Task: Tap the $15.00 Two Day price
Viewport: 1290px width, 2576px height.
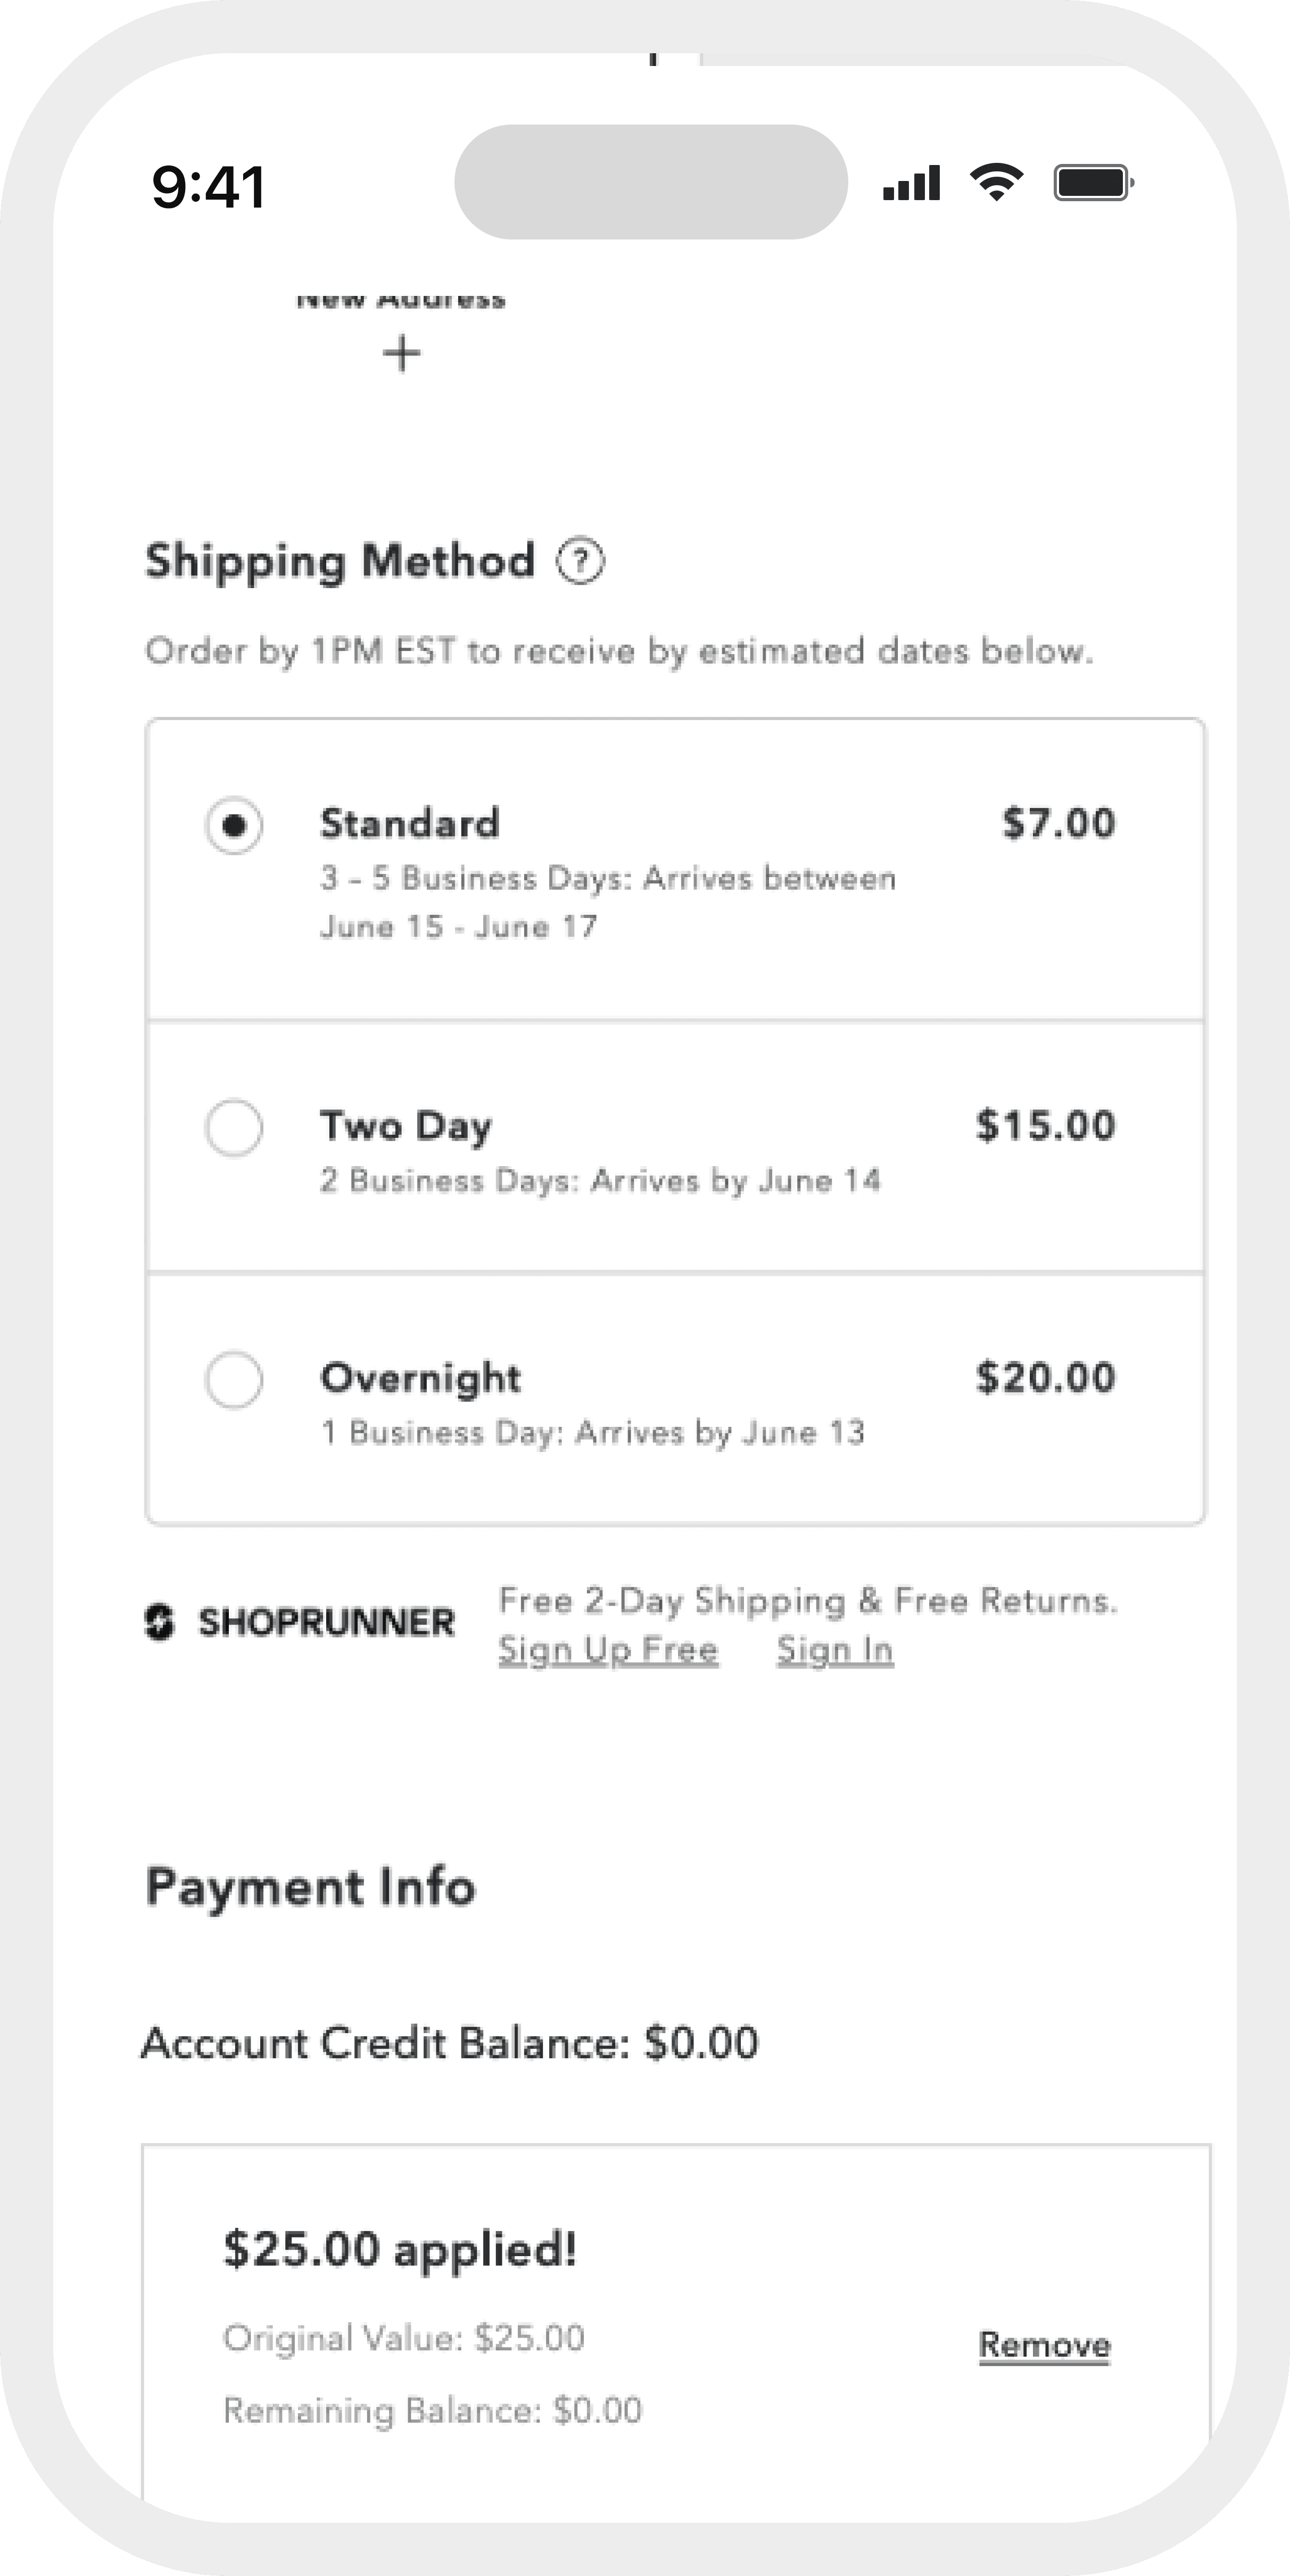Action: click(1045, 1126)
